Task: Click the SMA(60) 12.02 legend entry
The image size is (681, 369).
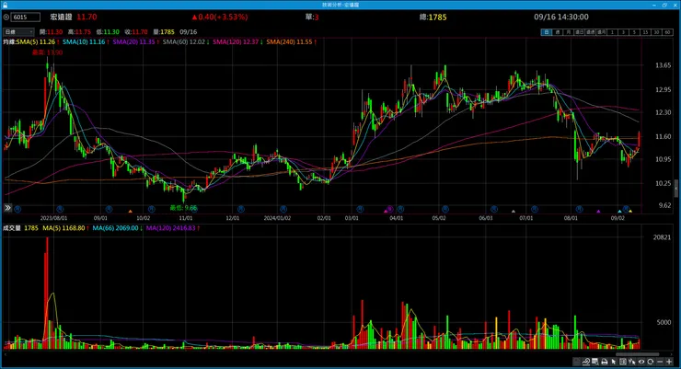Action: click(x=186, y=42)
